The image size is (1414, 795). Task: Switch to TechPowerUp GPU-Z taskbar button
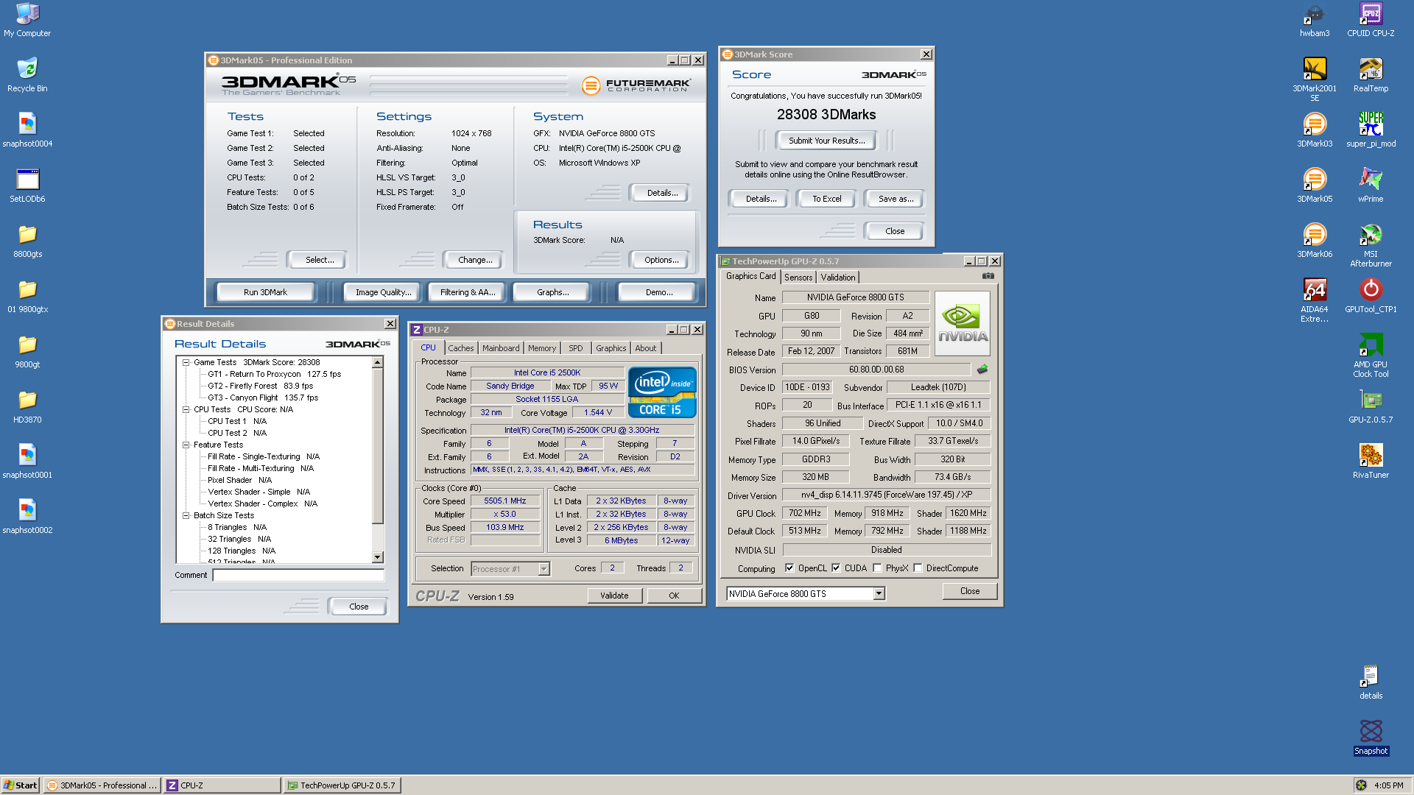[x=342, y=785]
